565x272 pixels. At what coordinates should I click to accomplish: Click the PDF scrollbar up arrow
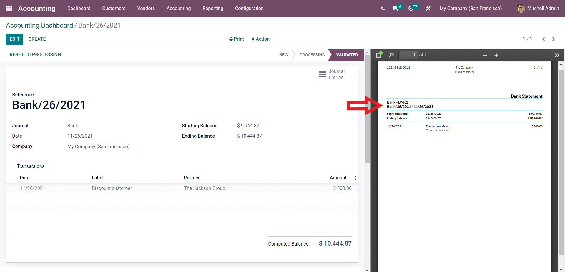point(561,64)
